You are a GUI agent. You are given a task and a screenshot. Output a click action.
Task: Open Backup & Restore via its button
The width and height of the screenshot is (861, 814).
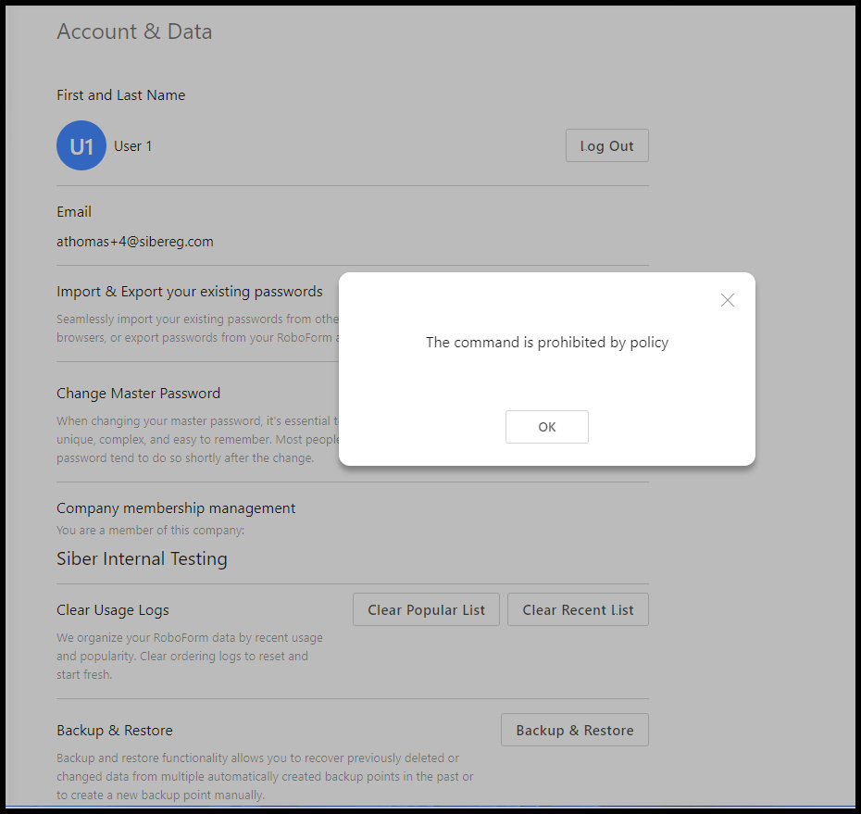coord(574,730)
